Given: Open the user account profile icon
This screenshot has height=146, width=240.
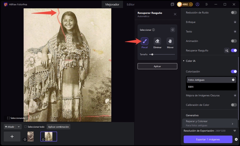Looking at the screenshot, I should (197, 5).
